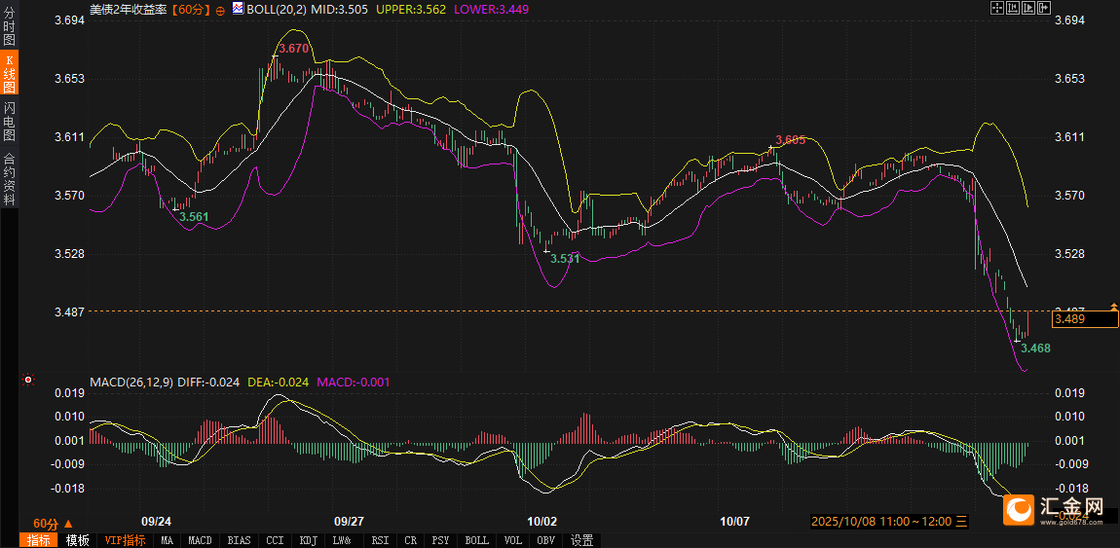Switch to the 分时图 side tab

click(9, 24)
